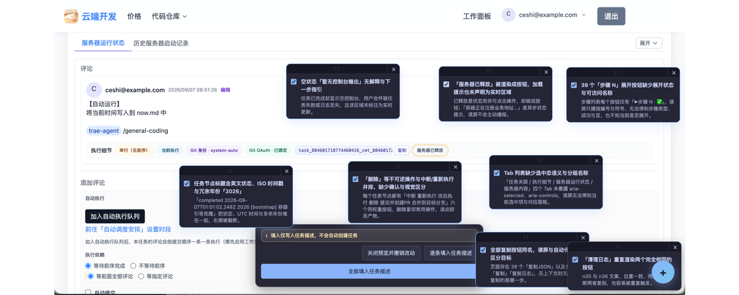Click drag handle of 空状态「暂无控制台输出」 card
739x295 pixels.
tap(337, 70)
